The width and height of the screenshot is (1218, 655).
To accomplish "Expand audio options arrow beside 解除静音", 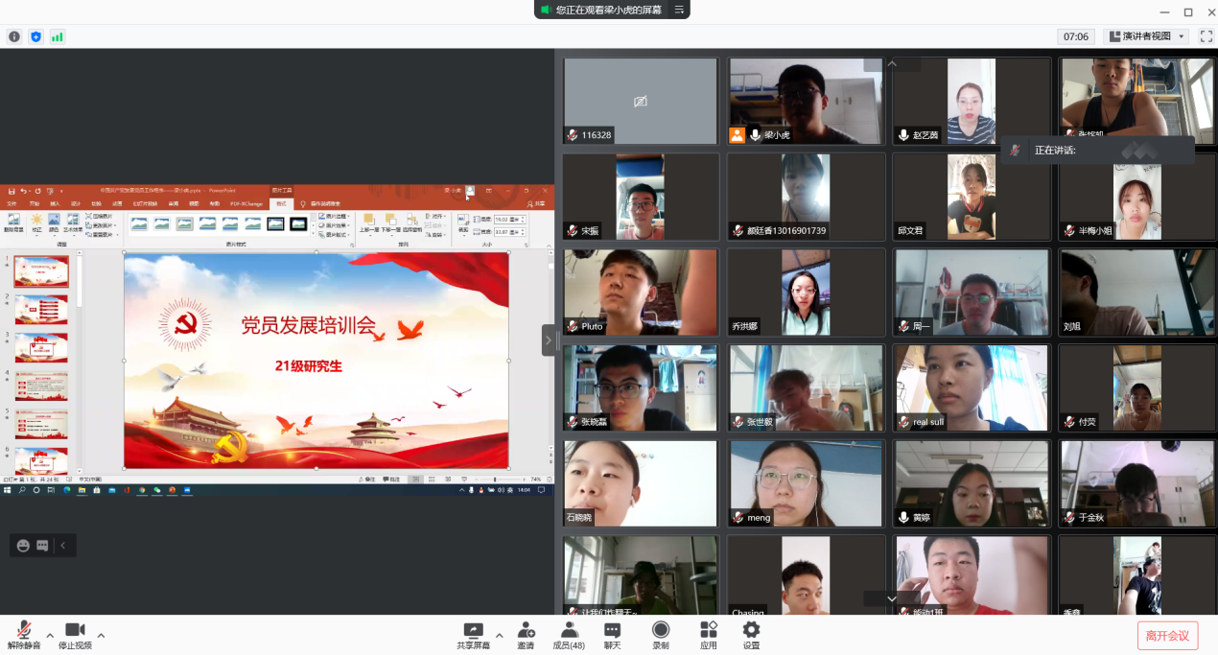I will (x=50, y=636).
